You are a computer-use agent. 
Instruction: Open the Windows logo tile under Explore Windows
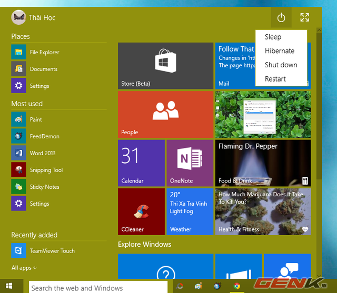pos(239,266)
